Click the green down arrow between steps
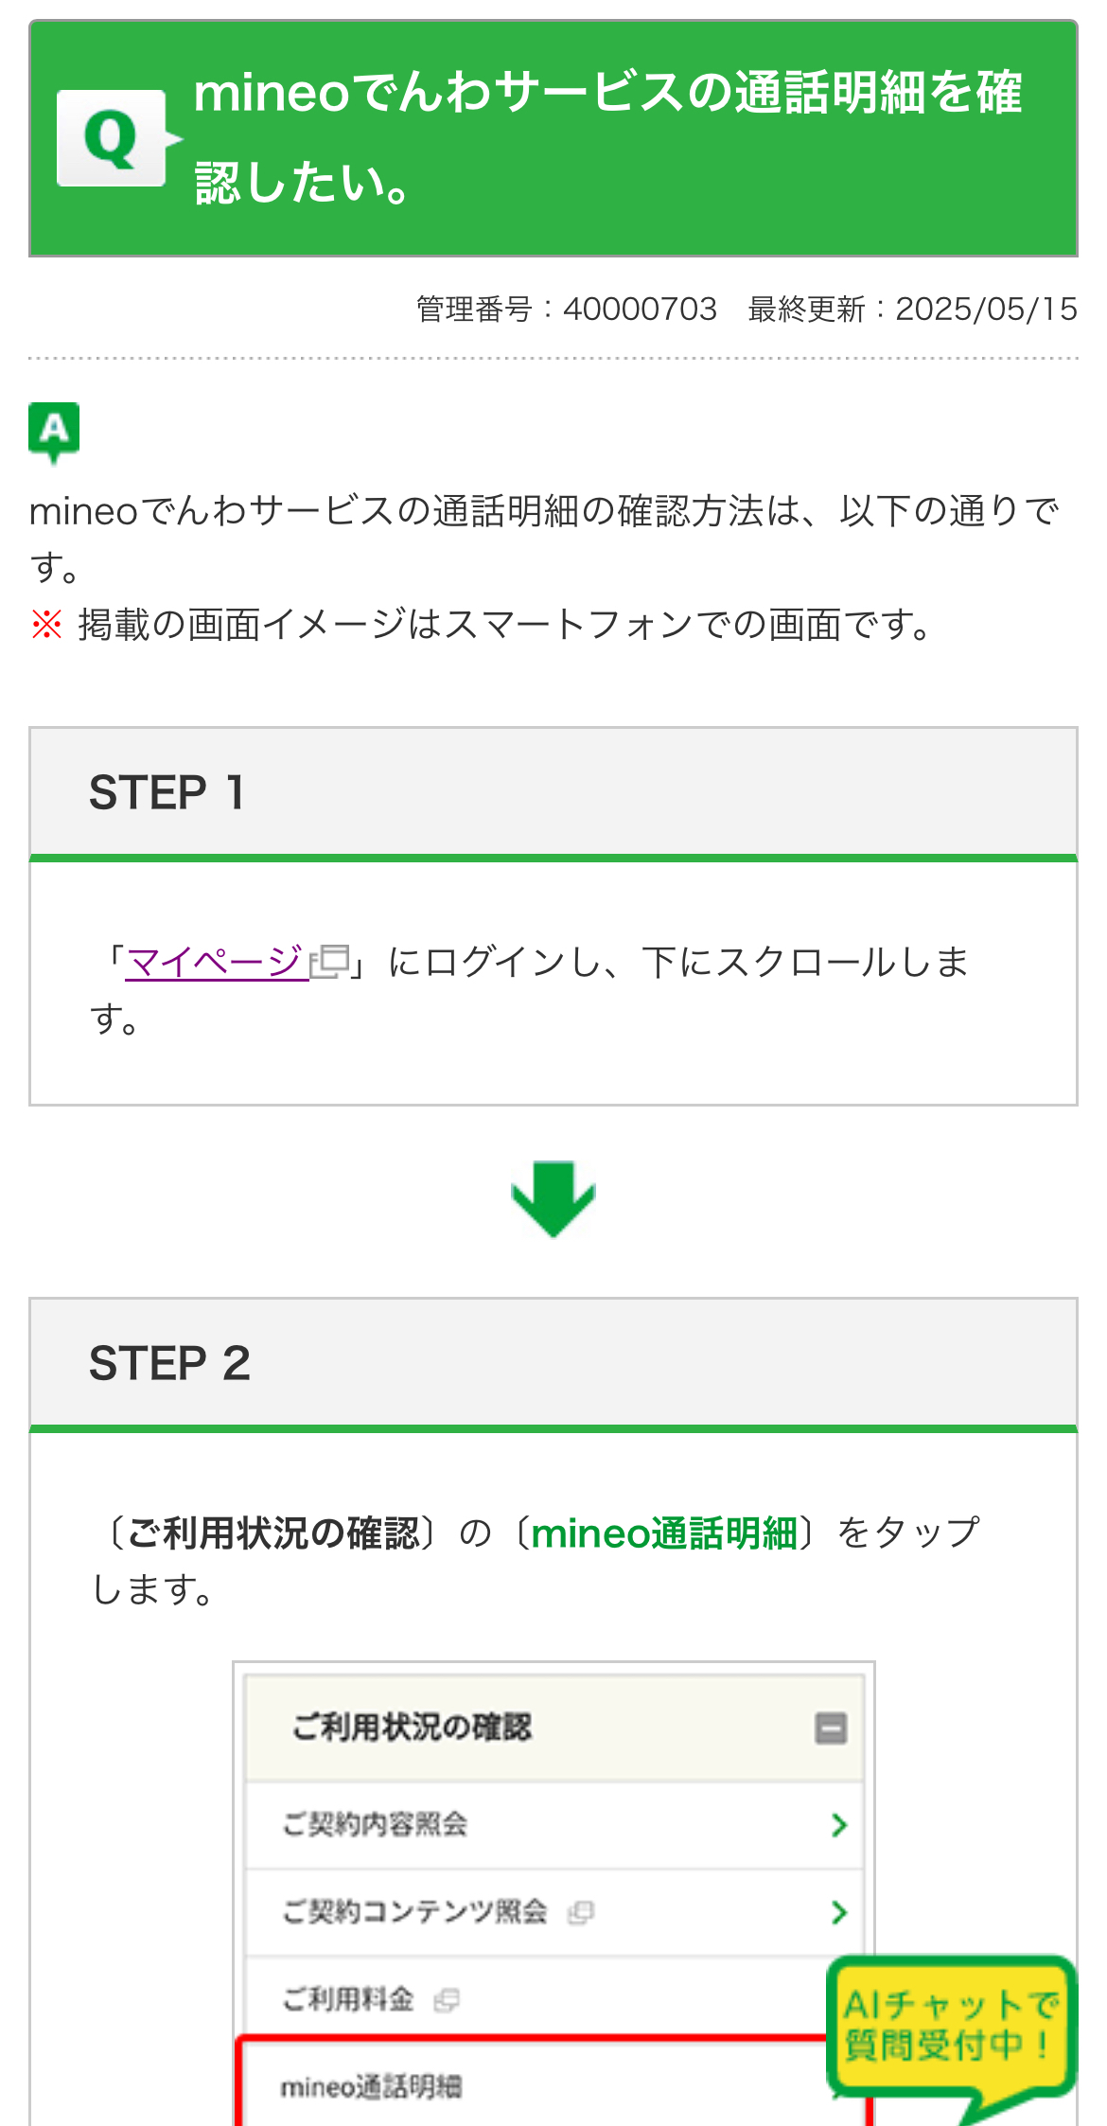Image resolution: width=1107 pixels, height=2126 pixels. coord(553,1198)
